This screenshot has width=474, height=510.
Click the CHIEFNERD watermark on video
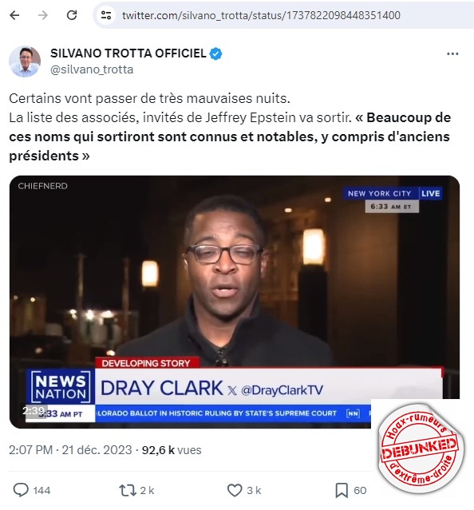point(42,186)
